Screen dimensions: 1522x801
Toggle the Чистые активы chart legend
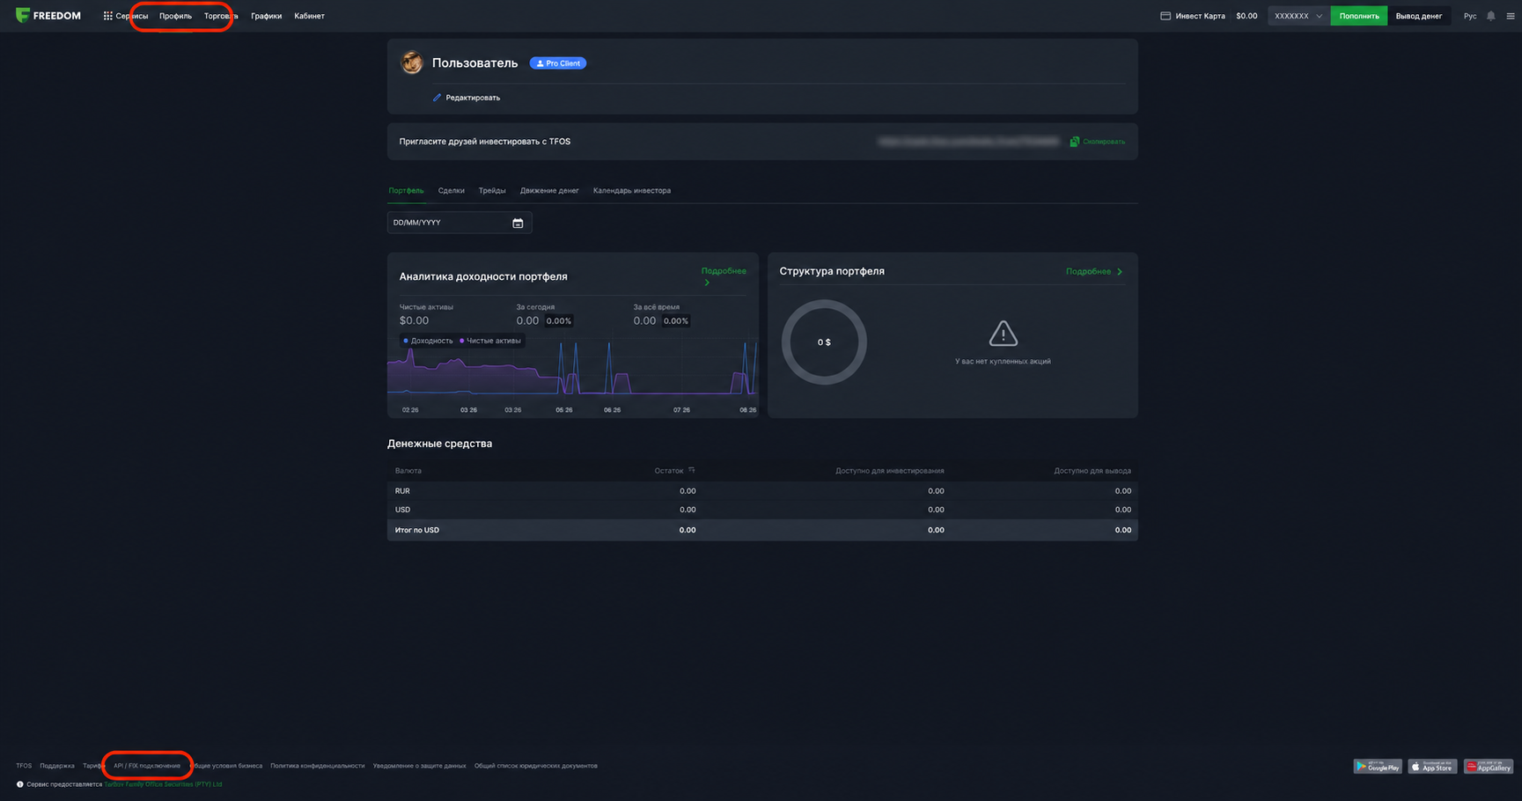tap(489, 341)
